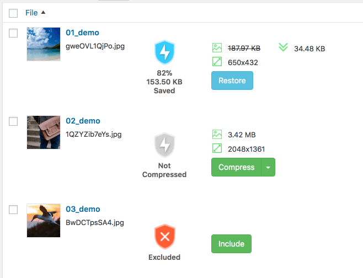Sort by the File column header
Screen dimensions: 363x278
point(31,13)
